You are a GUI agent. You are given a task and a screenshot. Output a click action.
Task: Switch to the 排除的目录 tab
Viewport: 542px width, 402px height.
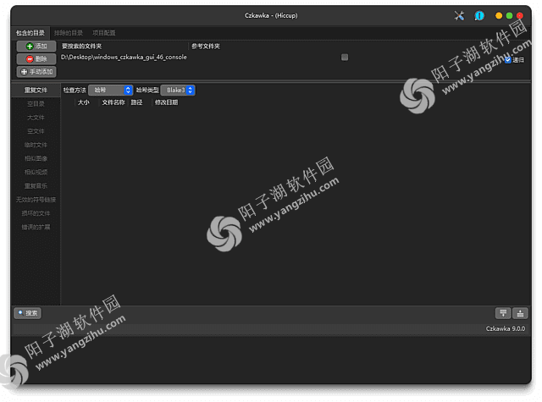[x=69, y=33]
